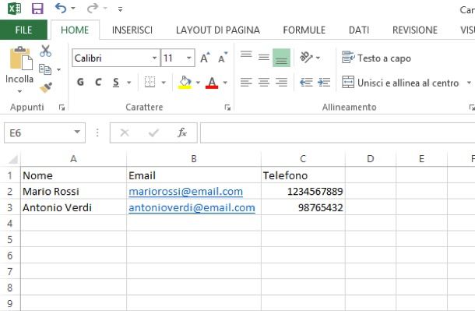Align text to top
Viewport: 475px width, 311px height.
(246, 55)
